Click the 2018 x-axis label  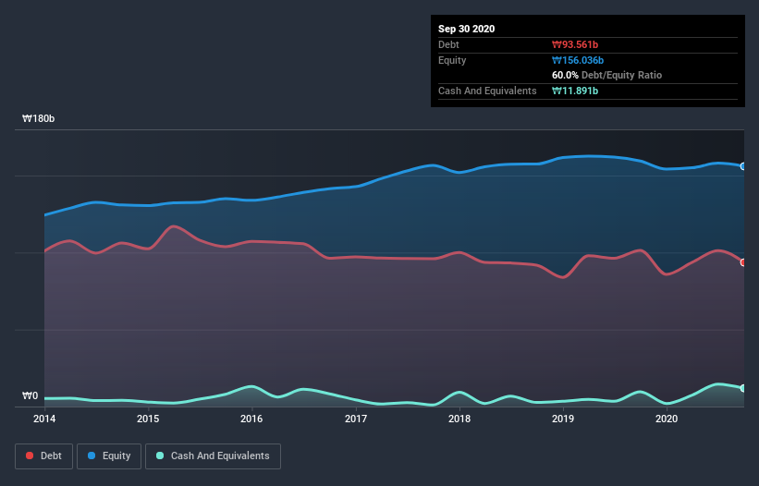[459, 419]
